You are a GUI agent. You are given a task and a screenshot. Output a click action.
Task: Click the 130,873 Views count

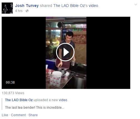coord(13,93)
